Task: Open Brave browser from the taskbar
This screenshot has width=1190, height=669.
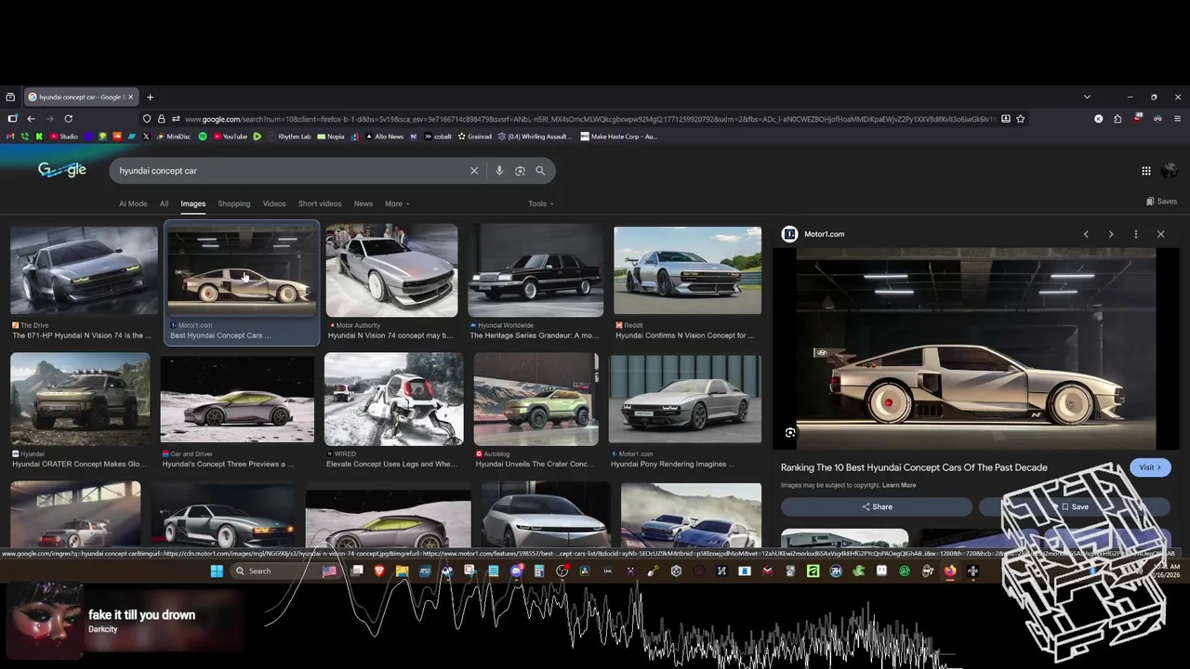Action: 379,571
